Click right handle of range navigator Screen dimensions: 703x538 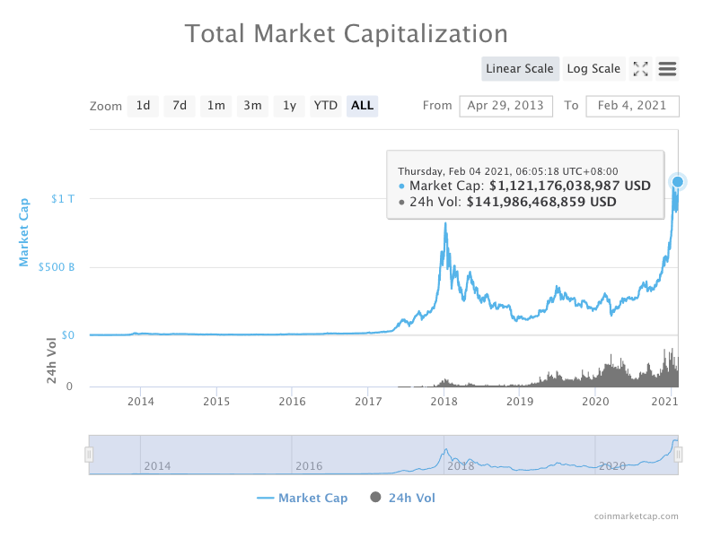(679, 455)
